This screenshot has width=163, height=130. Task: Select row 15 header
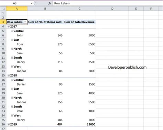coord(3,76)
